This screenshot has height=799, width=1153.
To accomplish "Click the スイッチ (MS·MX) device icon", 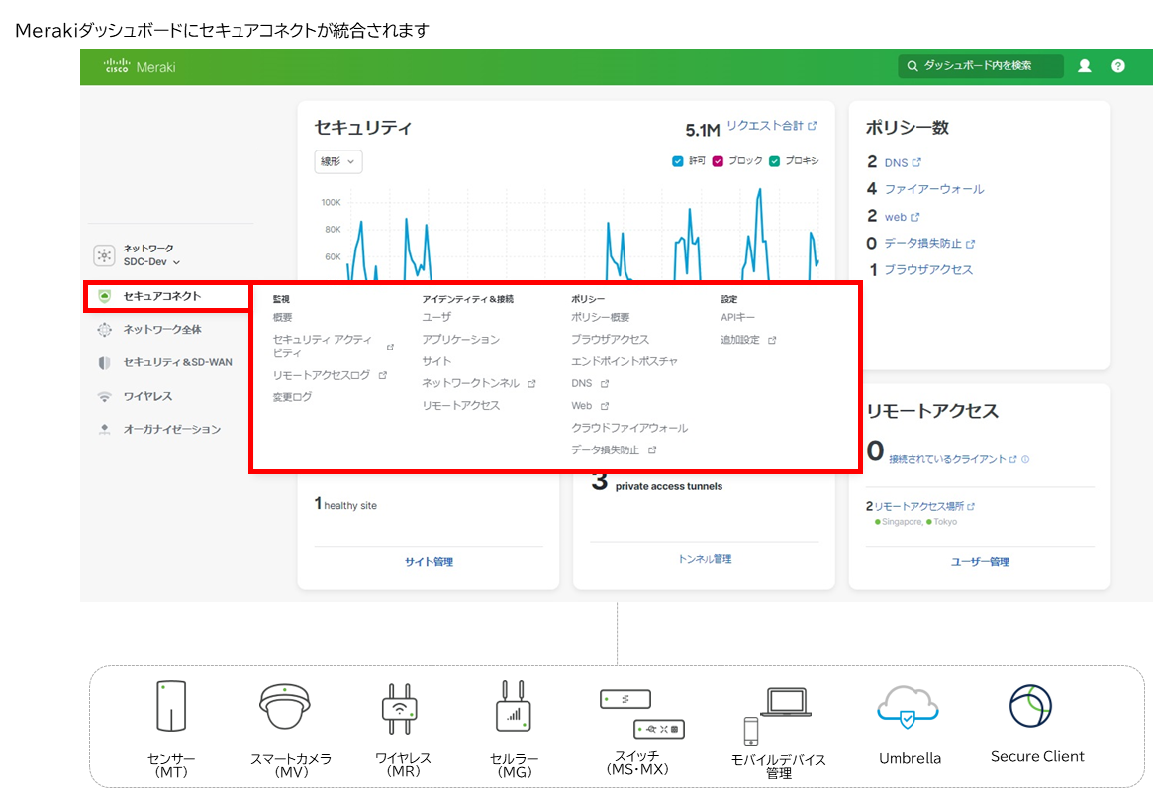I will [x=642, y=714].
